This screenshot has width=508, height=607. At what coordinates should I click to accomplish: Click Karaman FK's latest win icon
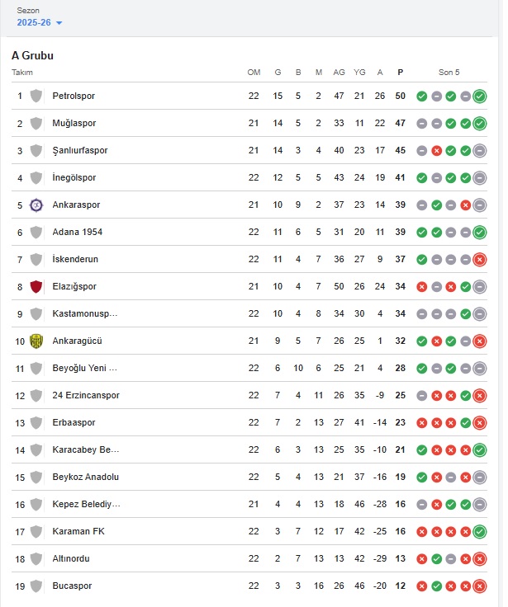479,532
